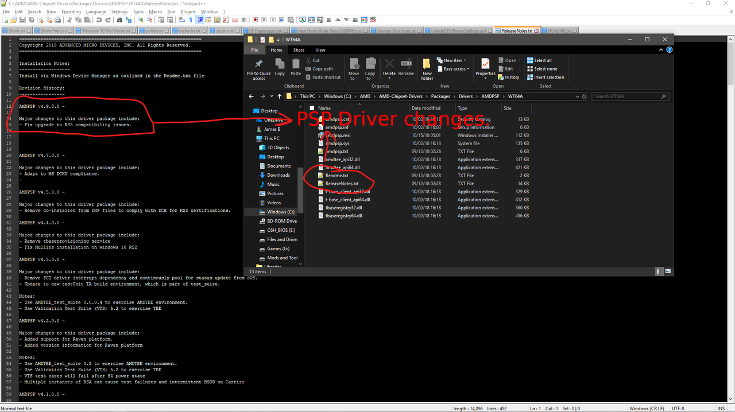Click Explorer ribbon Edit button
Image resolution: width=735 pixels, height=412 pixels.
[x=505, y=69]
